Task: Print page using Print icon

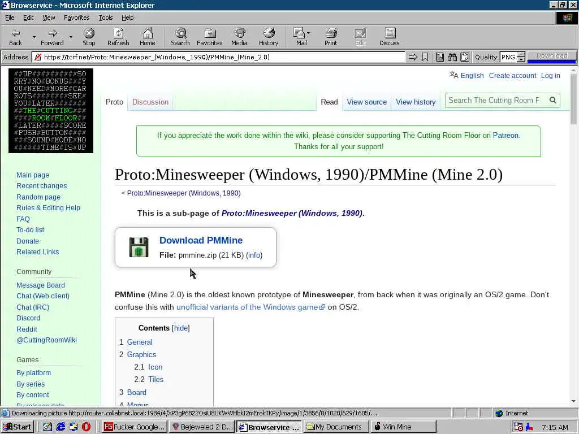Action: tap(331, 33)
